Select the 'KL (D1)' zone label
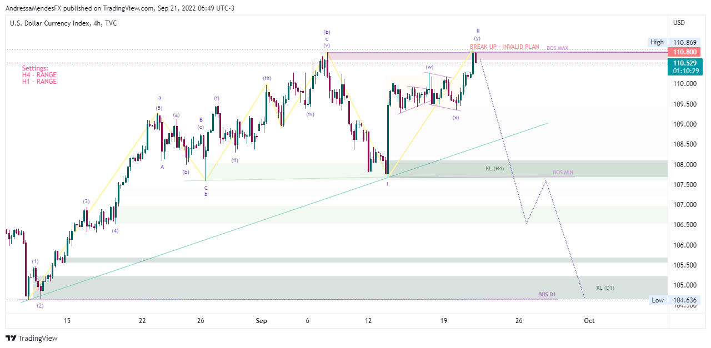The image size is (711, 348). 605,288
